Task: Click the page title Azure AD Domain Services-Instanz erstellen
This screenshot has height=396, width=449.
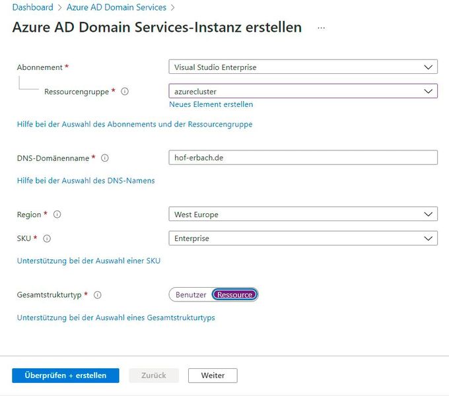Action: click(x=157, y=28)
